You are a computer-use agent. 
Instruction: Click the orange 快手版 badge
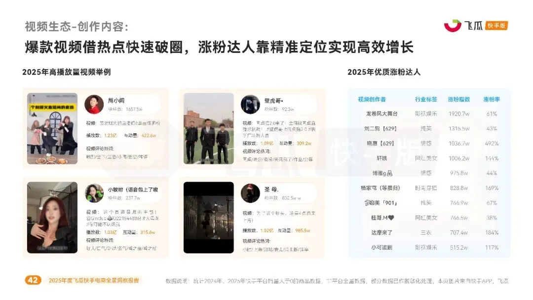pyautogui.click(x=496, y=26)
